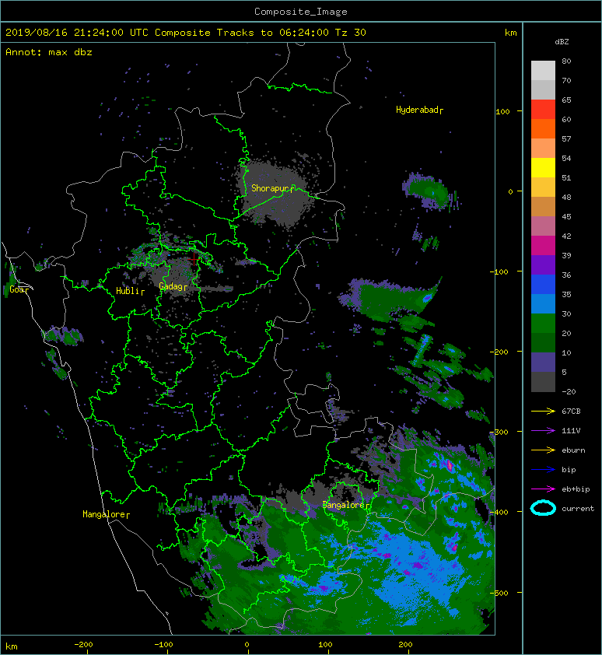
Task: Click the 67CB legend label
Action: point(571,412)
